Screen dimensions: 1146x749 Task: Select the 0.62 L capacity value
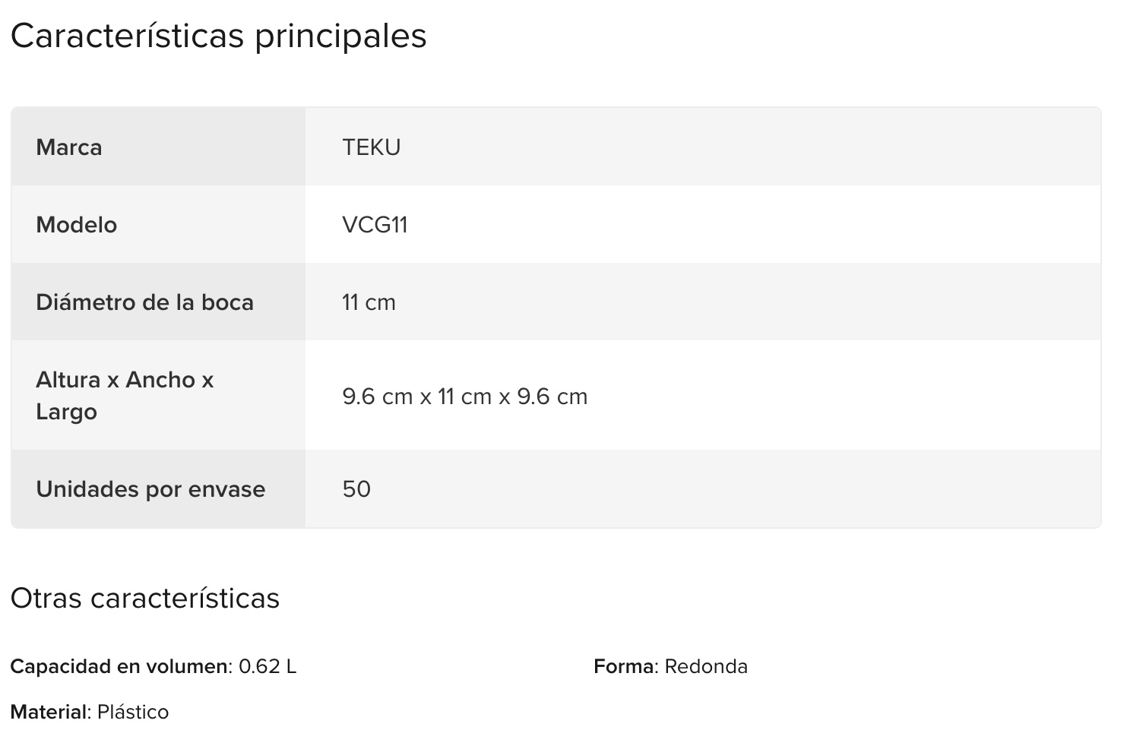268,667
